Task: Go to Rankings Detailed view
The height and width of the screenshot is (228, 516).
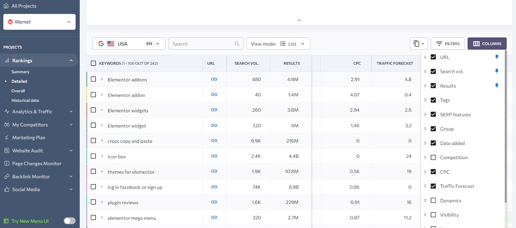Action: tap(19, 81)
